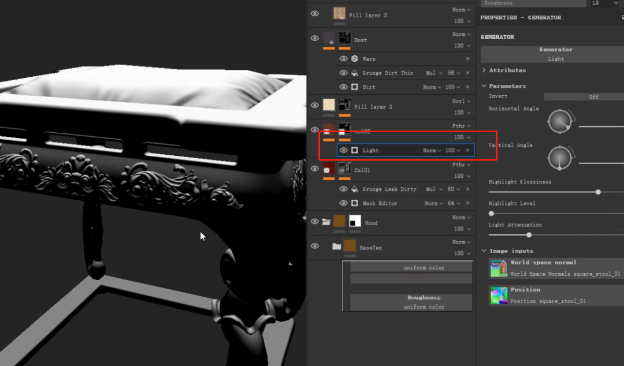
Task: Toggle visibility of the Dust layer
Action: tap(315, 38)
